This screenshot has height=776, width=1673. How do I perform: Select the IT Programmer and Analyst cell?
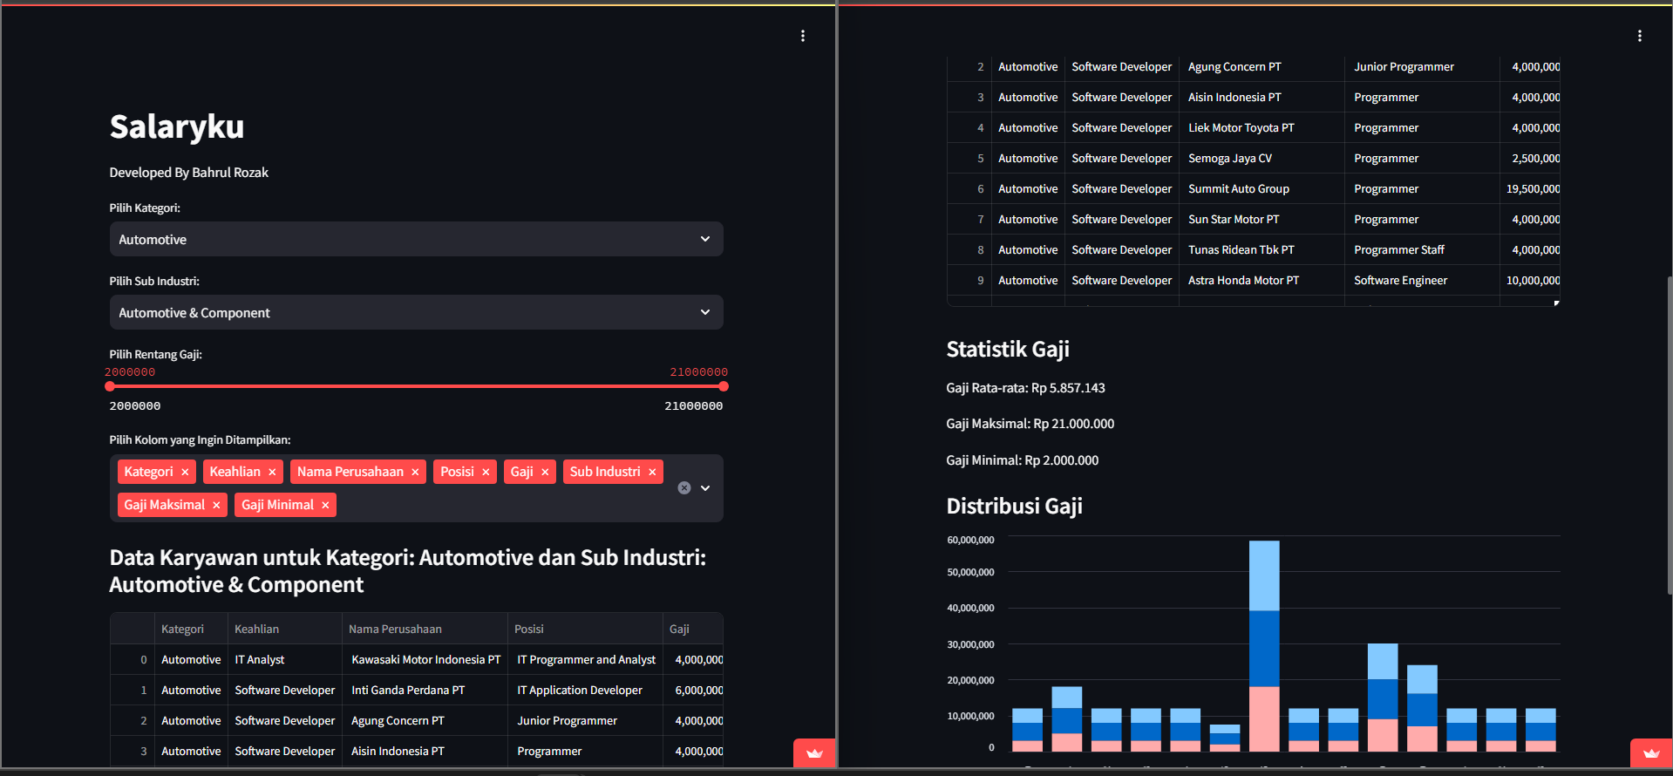[x=585, y=659]
